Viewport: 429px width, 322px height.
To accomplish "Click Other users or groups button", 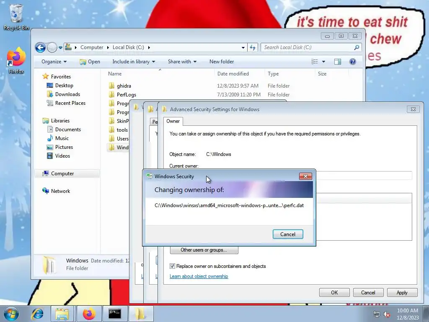I will [204, 250].
